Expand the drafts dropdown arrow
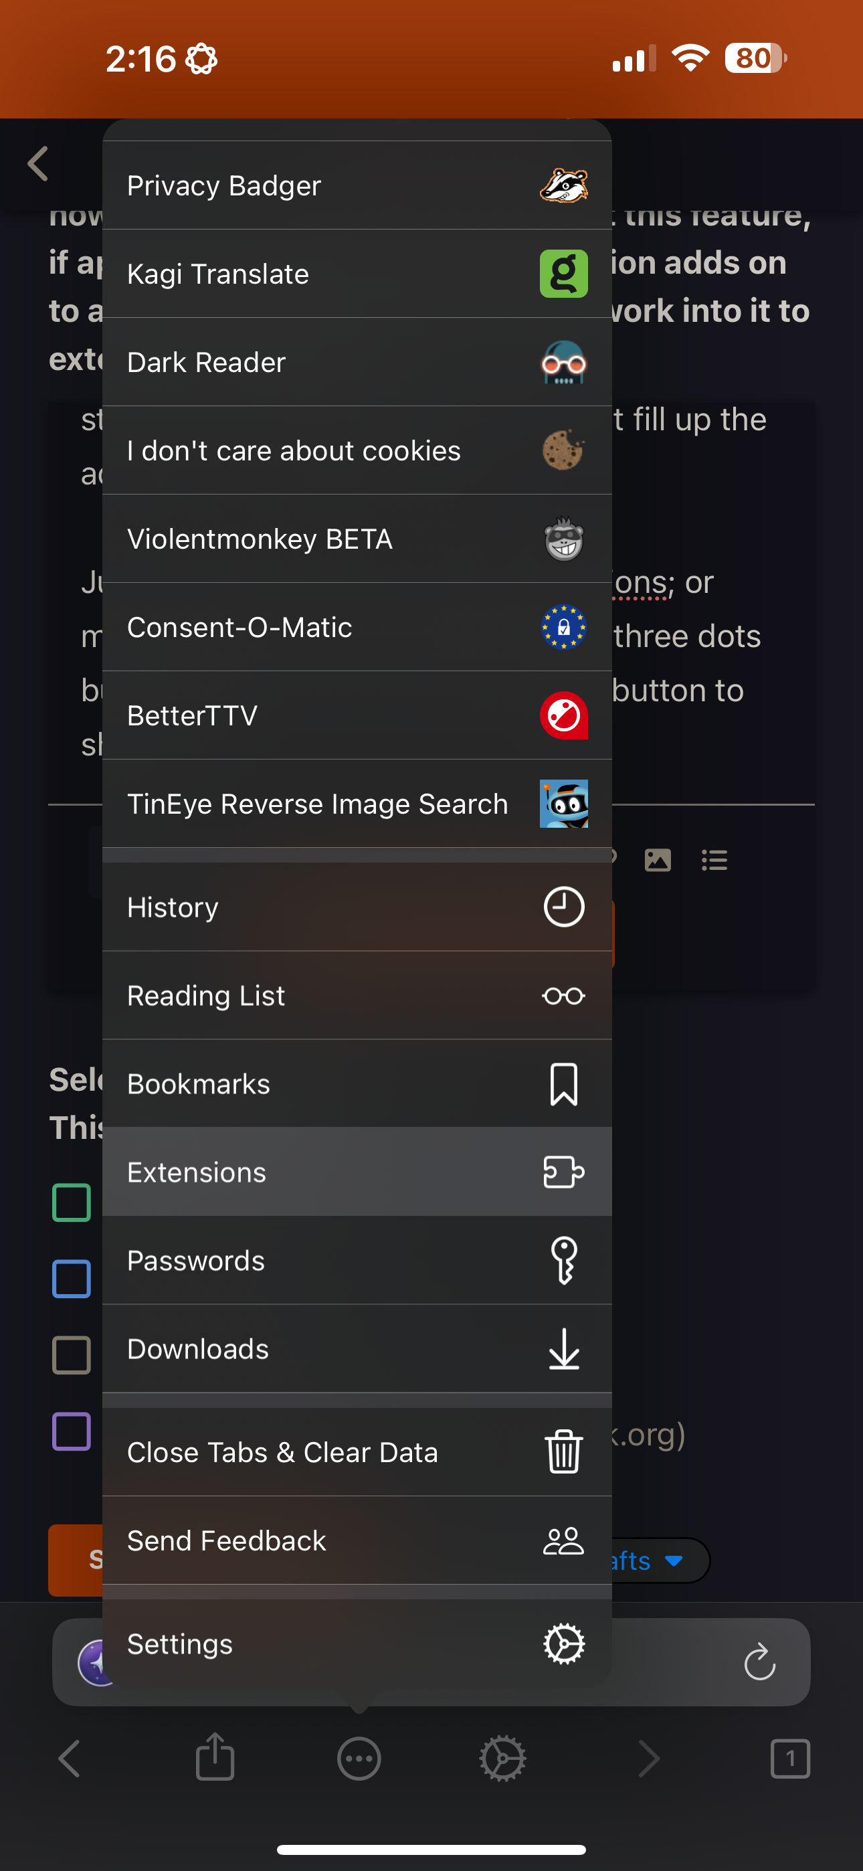The height and width of the screenshot is (1871, 863). (x=674, y=1560)
